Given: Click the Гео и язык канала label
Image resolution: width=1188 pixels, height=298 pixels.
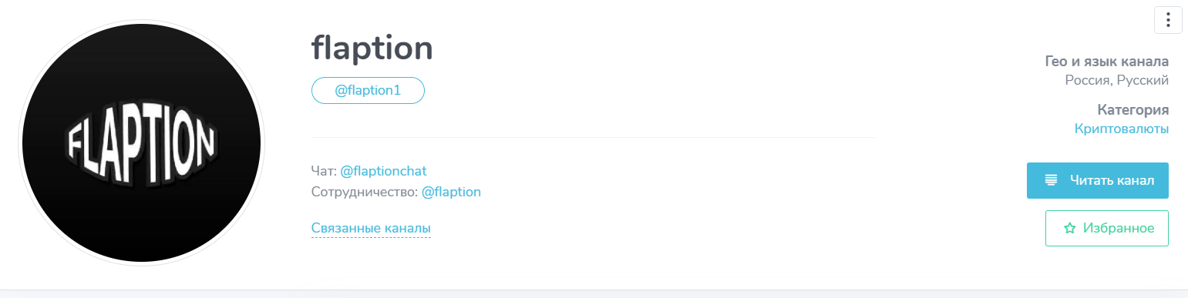Looking at the screenshot, I should [1107, 62].
